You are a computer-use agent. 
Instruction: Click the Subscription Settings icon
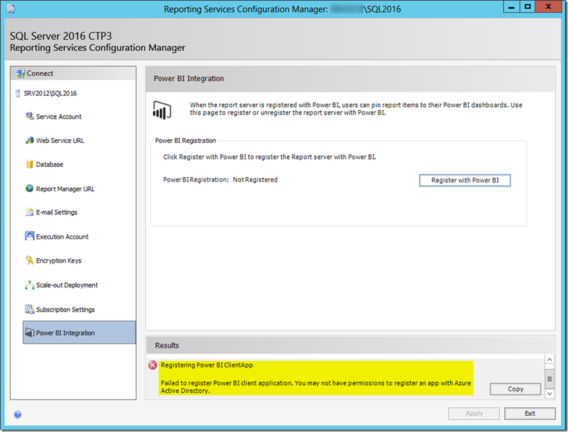[30, 309]
